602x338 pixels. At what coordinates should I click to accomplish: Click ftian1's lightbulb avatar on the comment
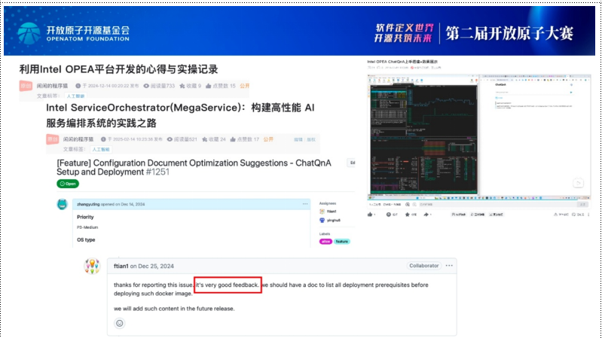point(92,266)
